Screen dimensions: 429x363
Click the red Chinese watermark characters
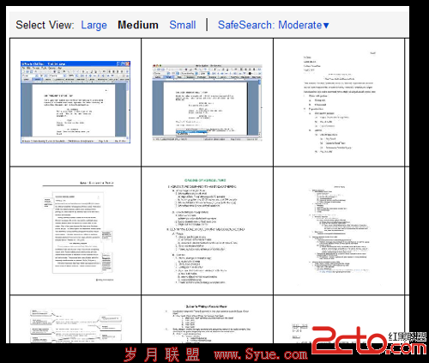[162, 354]
